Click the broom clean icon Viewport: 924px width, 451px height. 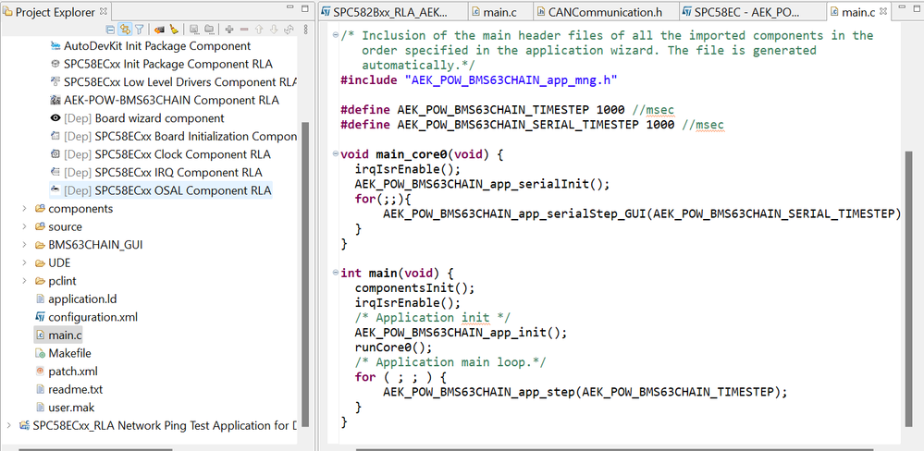pyautogui.click(x=174, y=29)
